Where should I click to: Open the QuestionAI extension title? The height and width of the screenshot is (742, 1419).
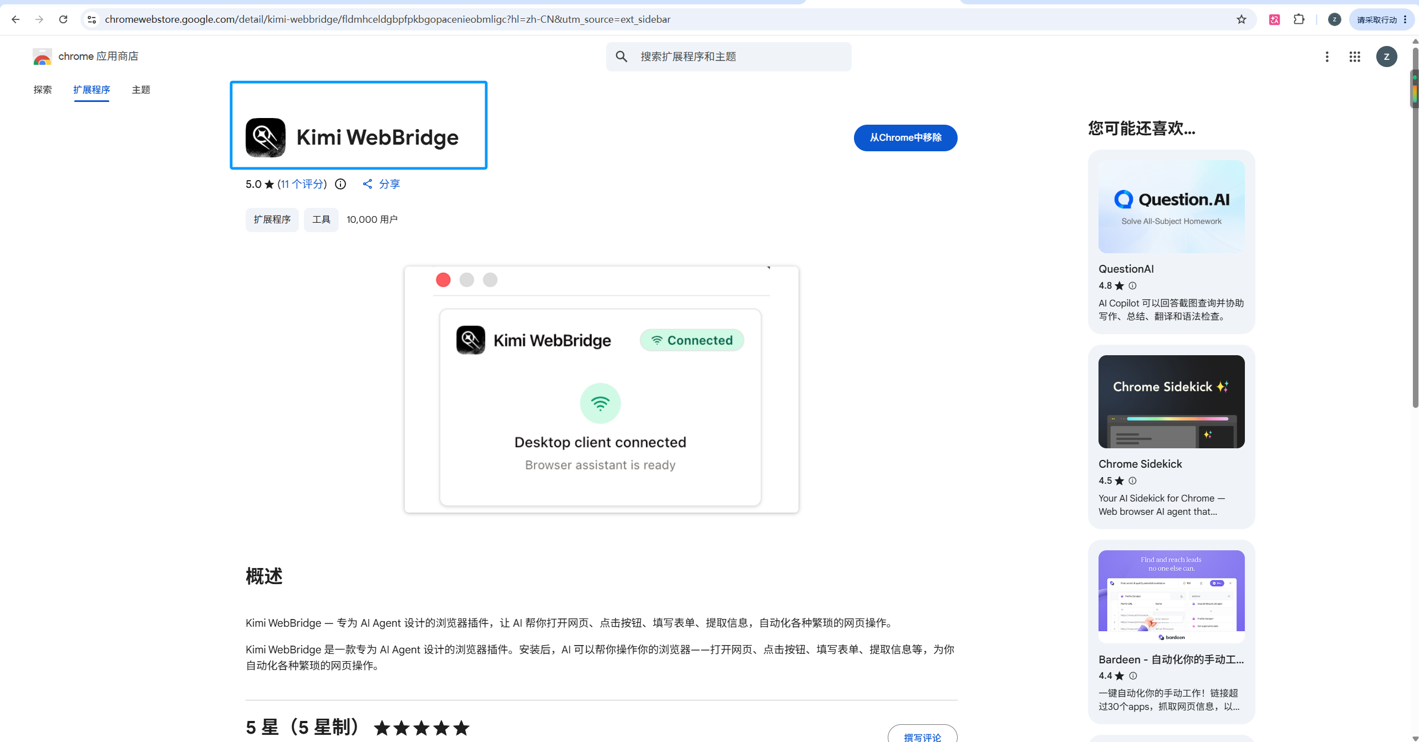1126,269
